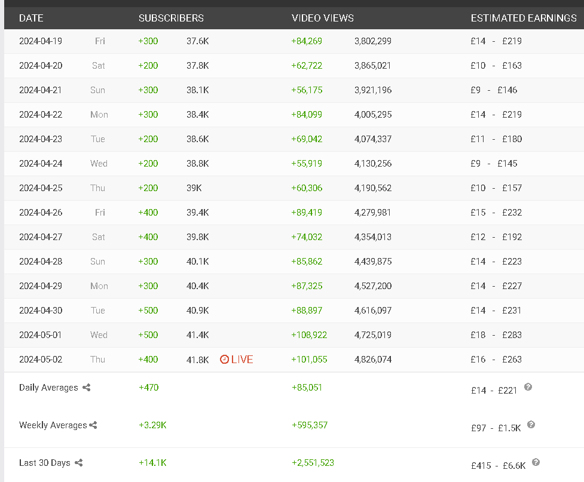The image size is (584, 482).
Task: Click total views 4,439,875
Action: tap(373, 262)
